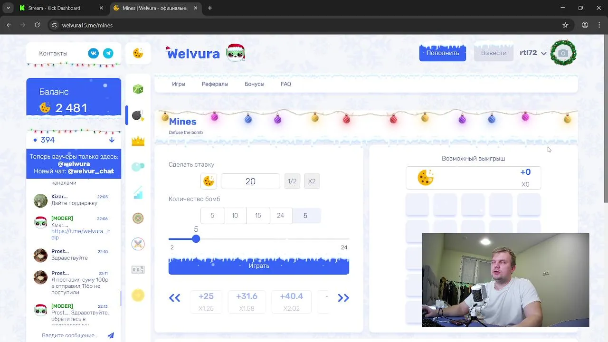Viewport: 608px width, 342px height.
Task: Select the first 5 bombs preset
Action: point(212,215)
